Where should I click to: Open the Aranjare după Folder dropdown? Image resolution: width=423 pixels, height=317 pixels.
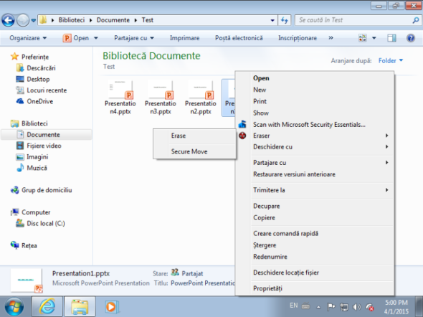[390, 61]
